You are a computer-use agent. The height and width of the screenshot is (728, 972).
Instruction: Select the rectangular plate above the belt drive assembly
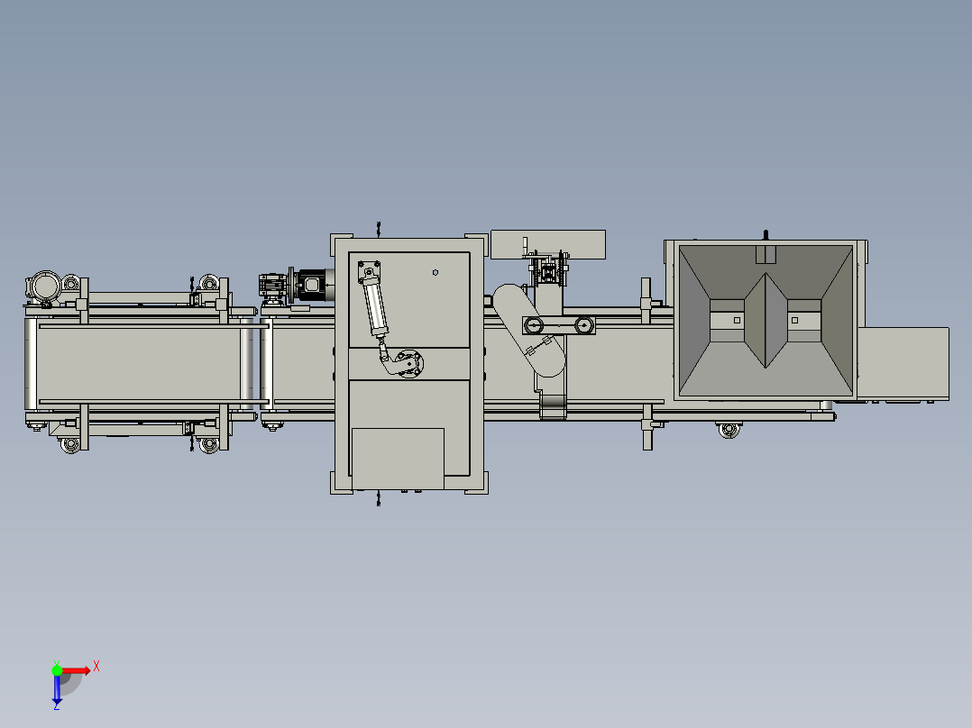pyautogui.click(x=548, y=244)
